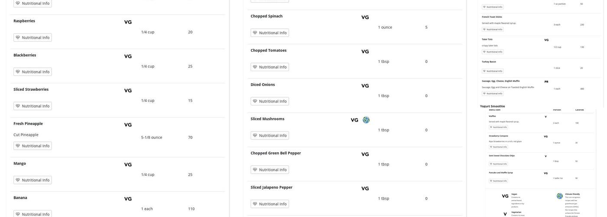
Task: Expand Nutritional Info for Diced Onions
Action: coord(270,102)
